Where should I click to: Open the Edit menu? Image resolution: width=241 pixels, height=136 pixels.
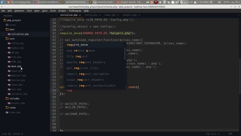coord(10,11)
